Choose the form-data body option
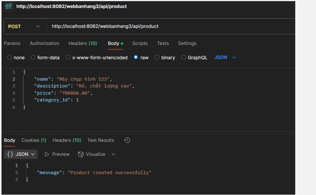The width and height of the screenshot is (316, 195). tap(33, 57)
